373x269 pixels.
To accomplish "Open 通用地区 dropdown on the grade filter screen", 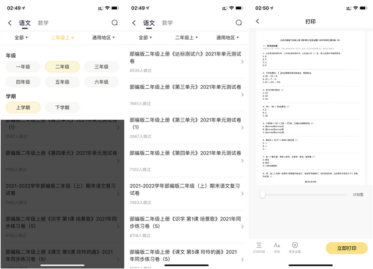I will pos(104,37).
